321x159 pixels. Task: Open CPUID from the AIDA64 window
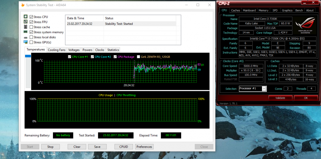(x=124, y=147)
